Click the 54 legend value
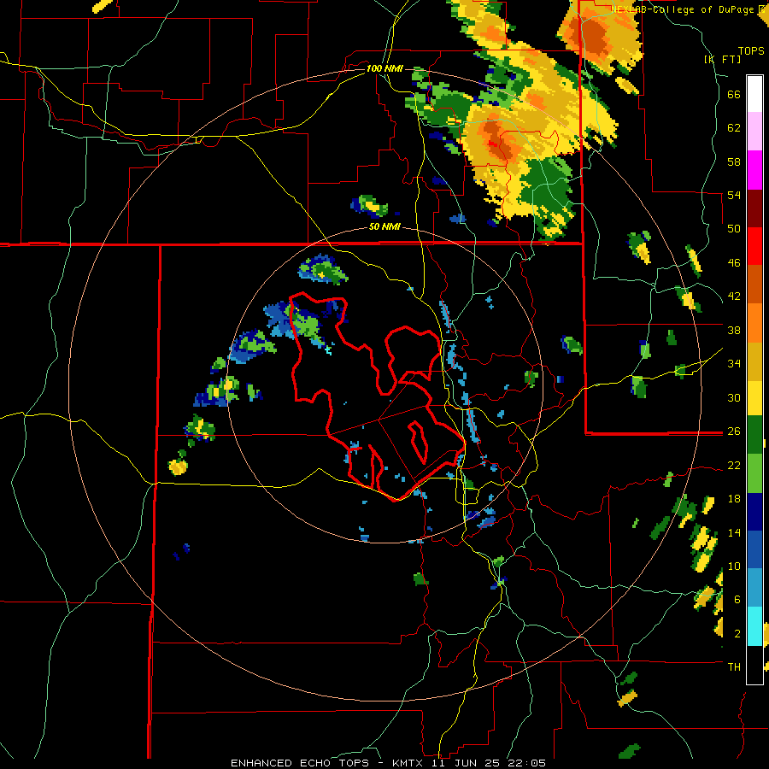The height and width of the screenshot is (769, 769). 734,195
